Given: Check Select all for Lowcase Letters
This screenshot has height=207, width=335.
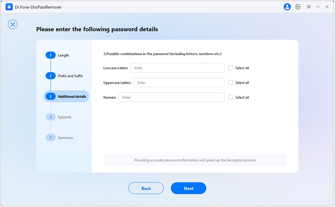Looking at the screenshot, I should pyautogui.click(x=231, y=68).
